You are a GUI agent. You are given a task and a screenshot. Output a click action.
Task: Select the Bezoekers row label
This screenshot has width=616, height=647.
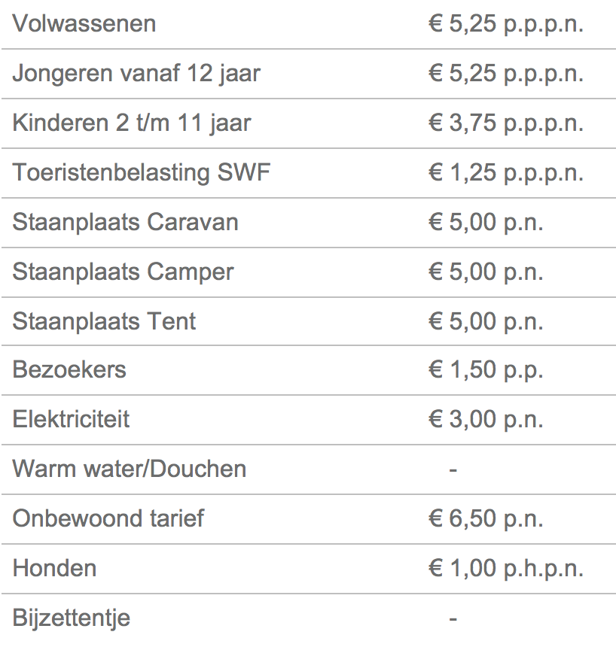tap(69, 369)
